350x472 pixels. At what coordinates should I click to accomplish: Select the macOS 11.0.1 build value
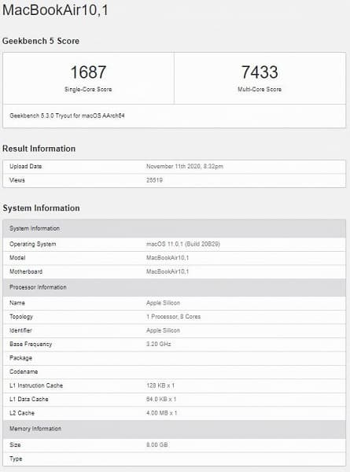tap(183, 244)
